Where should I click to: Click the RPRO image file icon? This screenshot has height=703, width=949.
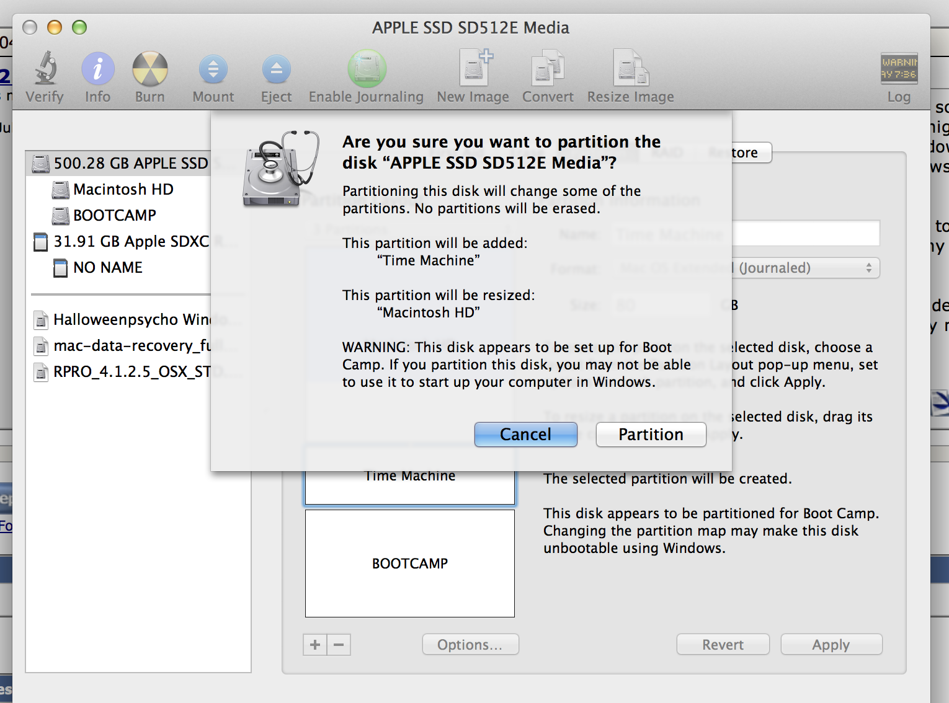click(41, 372)
